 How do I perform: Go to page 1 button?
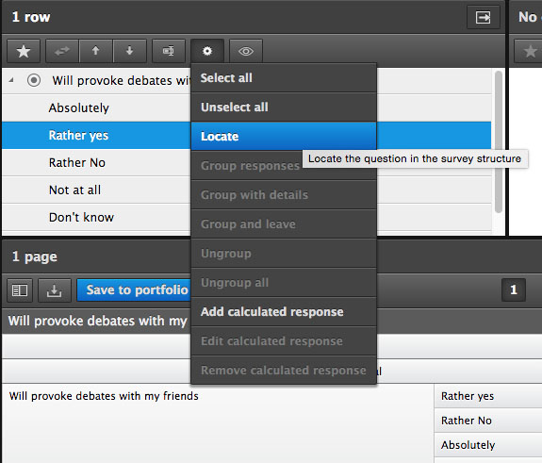coord(514,289)
